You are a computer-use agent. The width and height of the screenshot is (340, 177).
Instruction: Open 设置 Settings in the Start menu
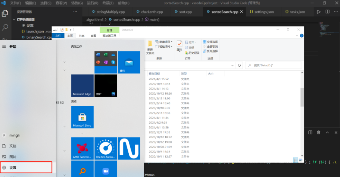tap(26, 167)
